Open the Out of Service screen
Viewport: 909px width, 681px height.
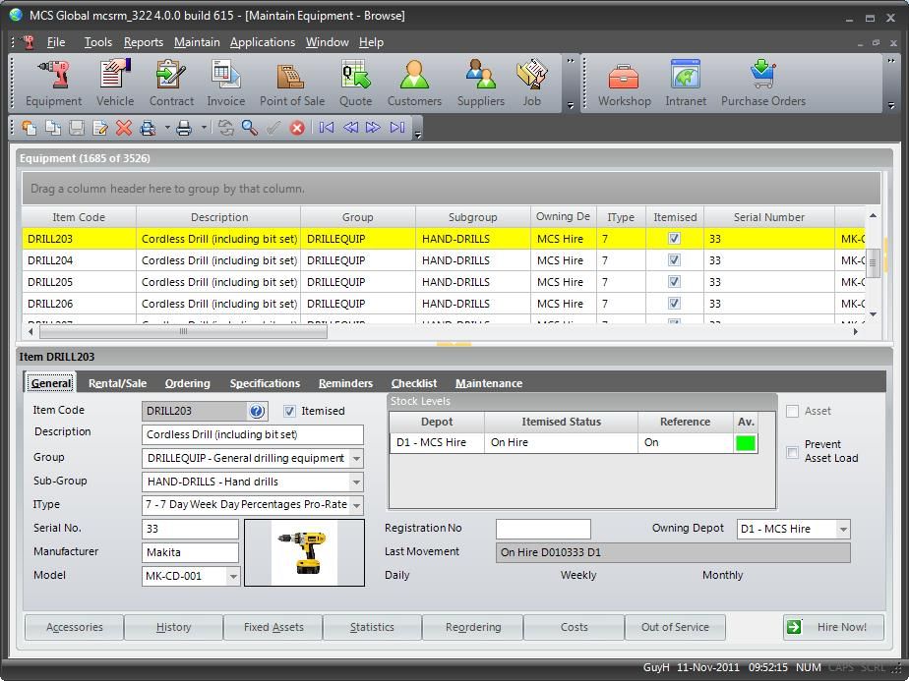(x=675, y=627)
